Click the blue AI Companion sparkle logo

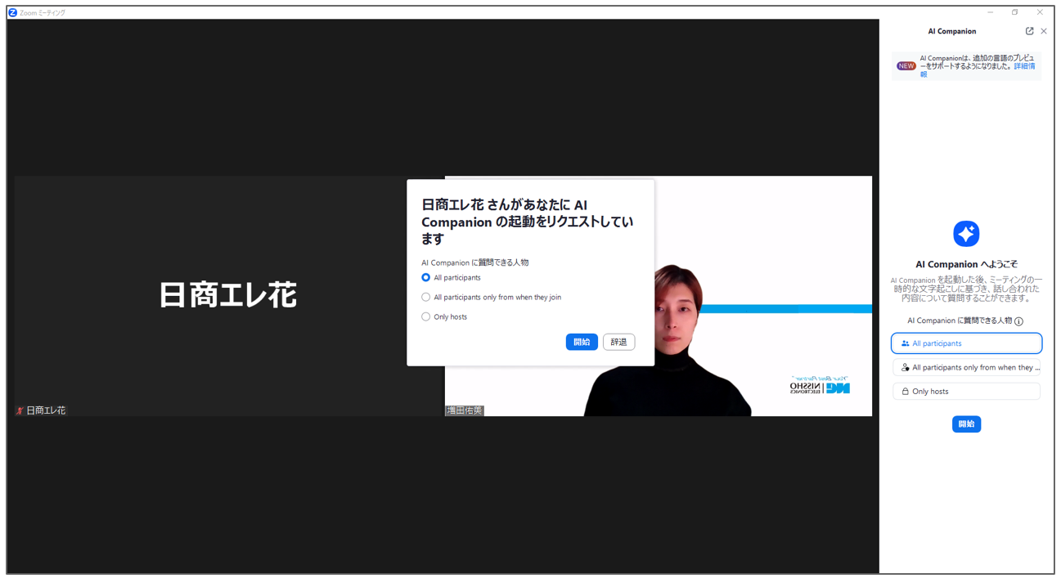(966, 234)
